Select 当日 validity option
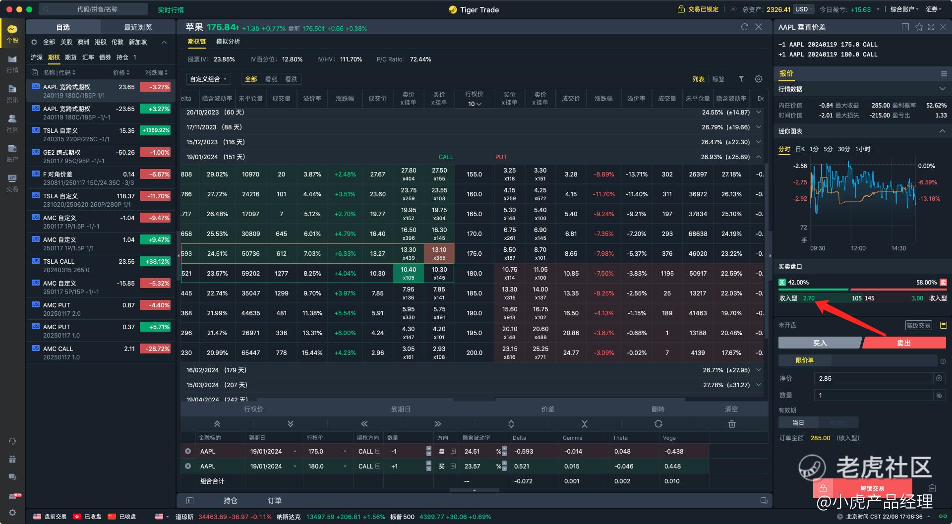 [798, 423]
